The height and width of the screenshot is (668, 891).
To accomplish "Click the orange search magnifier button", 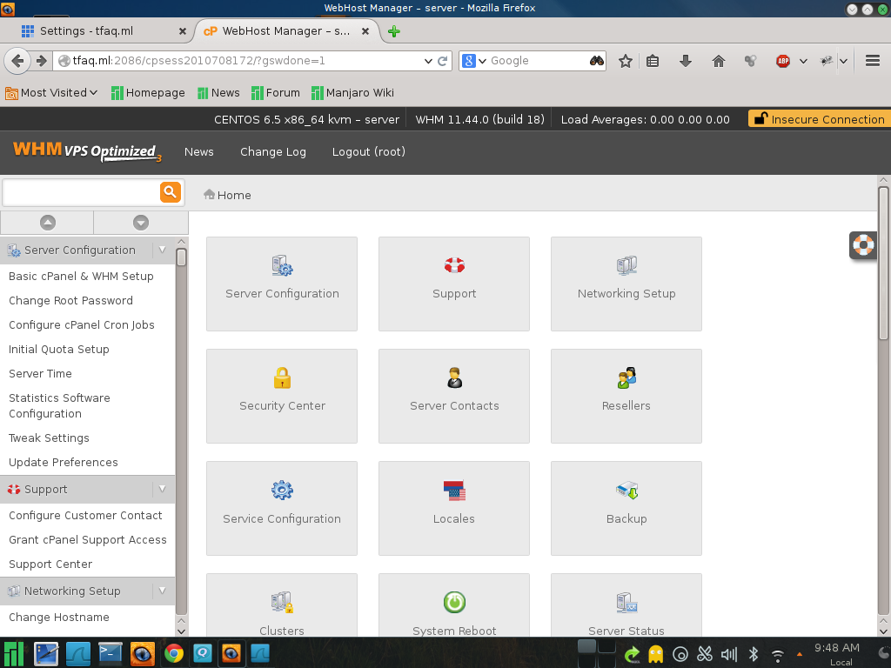I will (x=170, y=192).
